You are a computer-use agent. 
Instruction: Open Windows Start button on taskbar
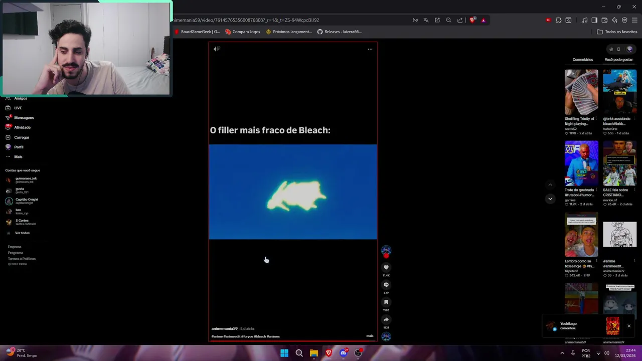click(x=284, y=353)
